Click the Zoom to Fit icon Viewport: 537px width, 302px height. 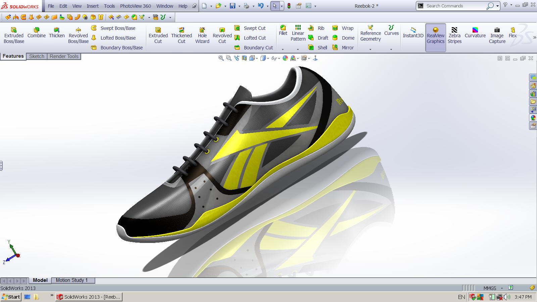point(221,58)
